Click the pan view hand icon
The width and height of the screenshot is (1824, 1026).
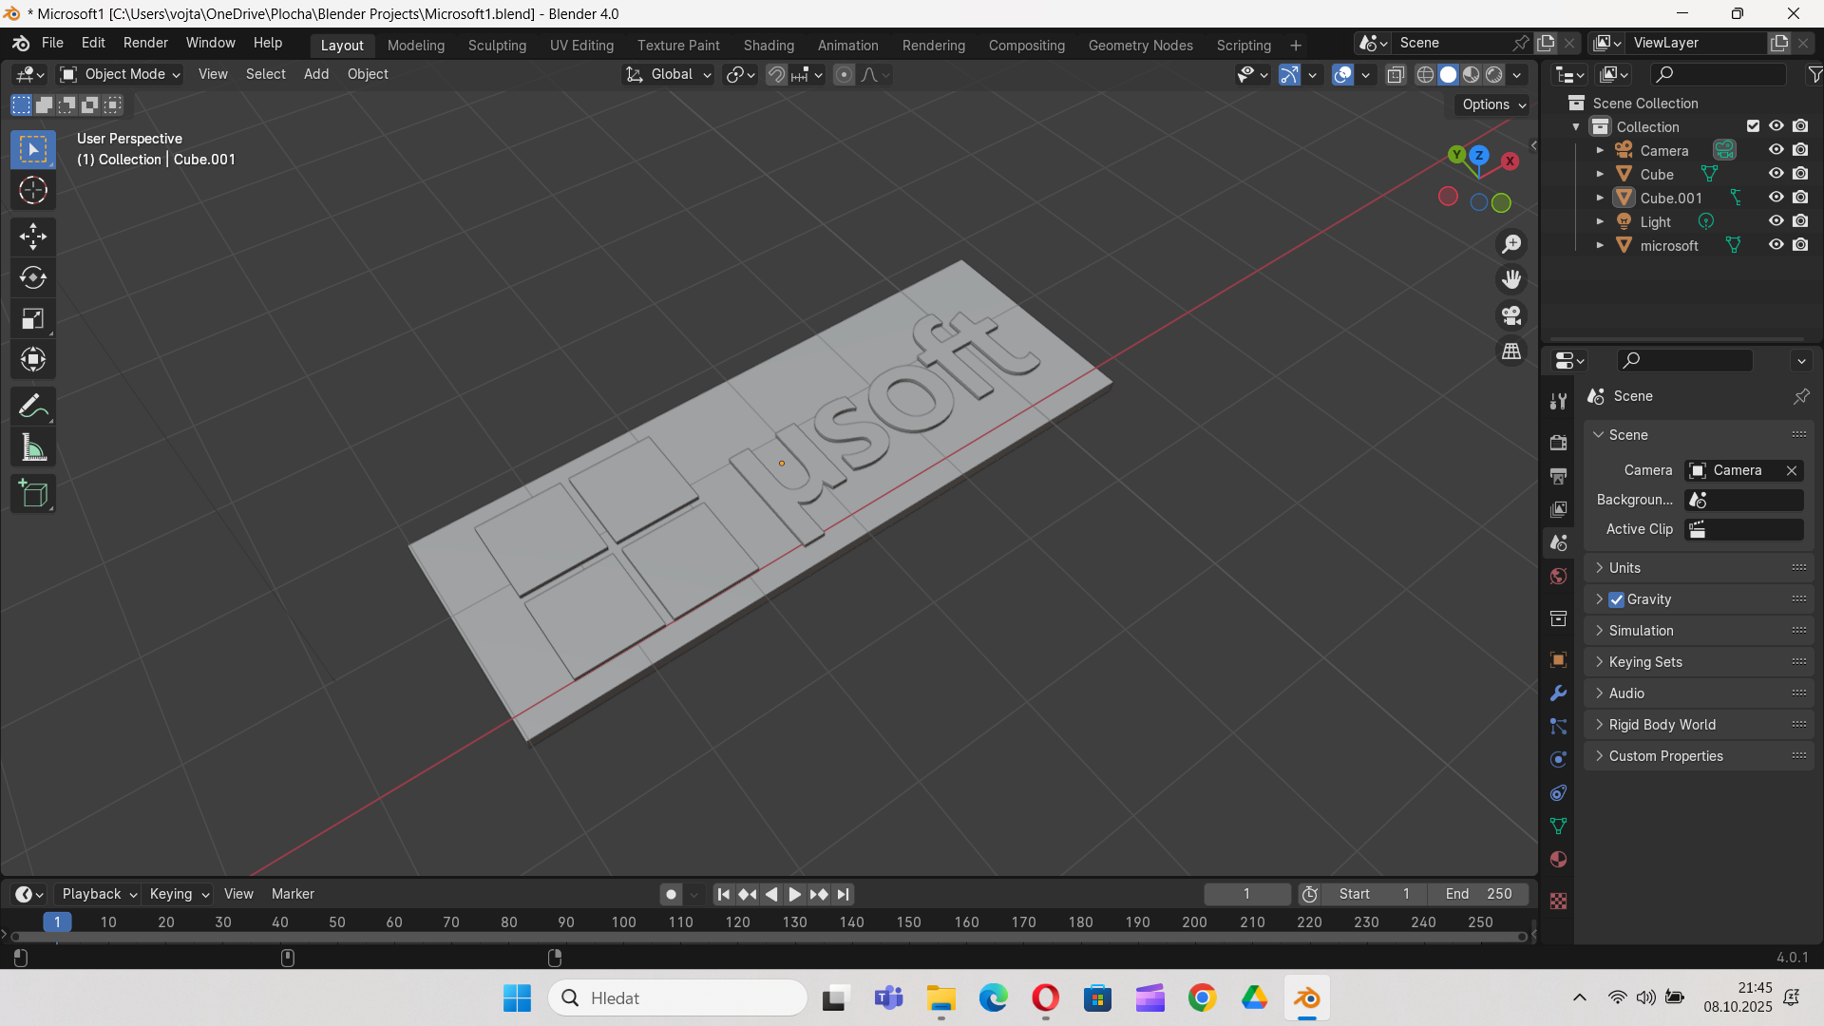pyautogui.click(x=1511, y=279)
